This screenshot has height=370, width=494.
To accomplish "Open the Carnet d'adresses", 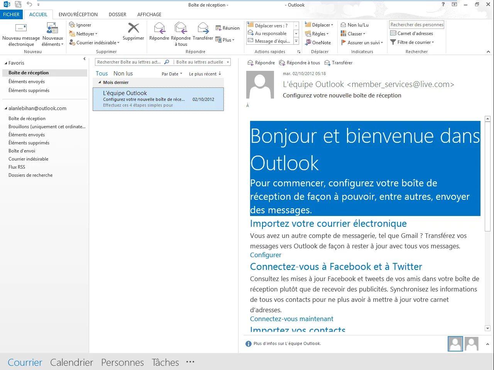I will click(x=412, y=33).
